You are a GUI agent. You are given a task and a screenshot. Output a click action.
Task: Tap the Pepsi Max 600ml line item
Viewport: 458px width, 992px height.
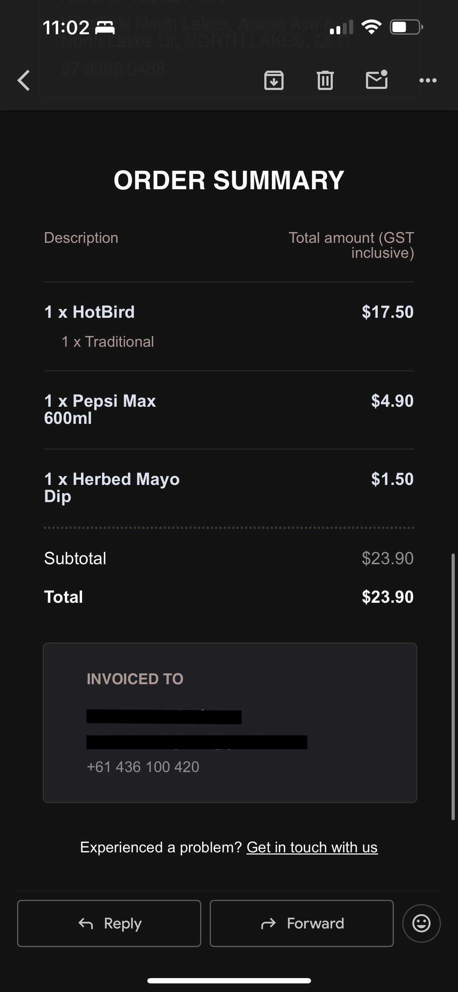click(100, 409)
